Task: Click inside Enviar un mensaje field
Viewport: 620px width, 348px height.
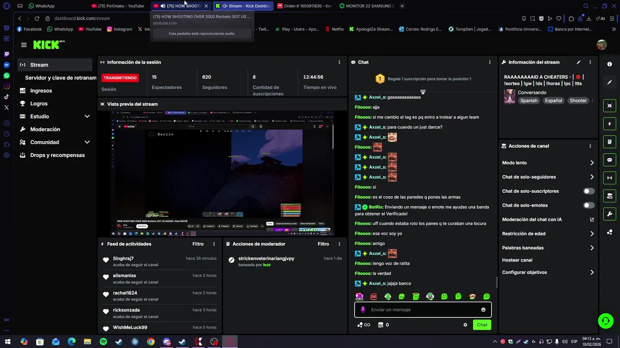Action: coord(423,310)
